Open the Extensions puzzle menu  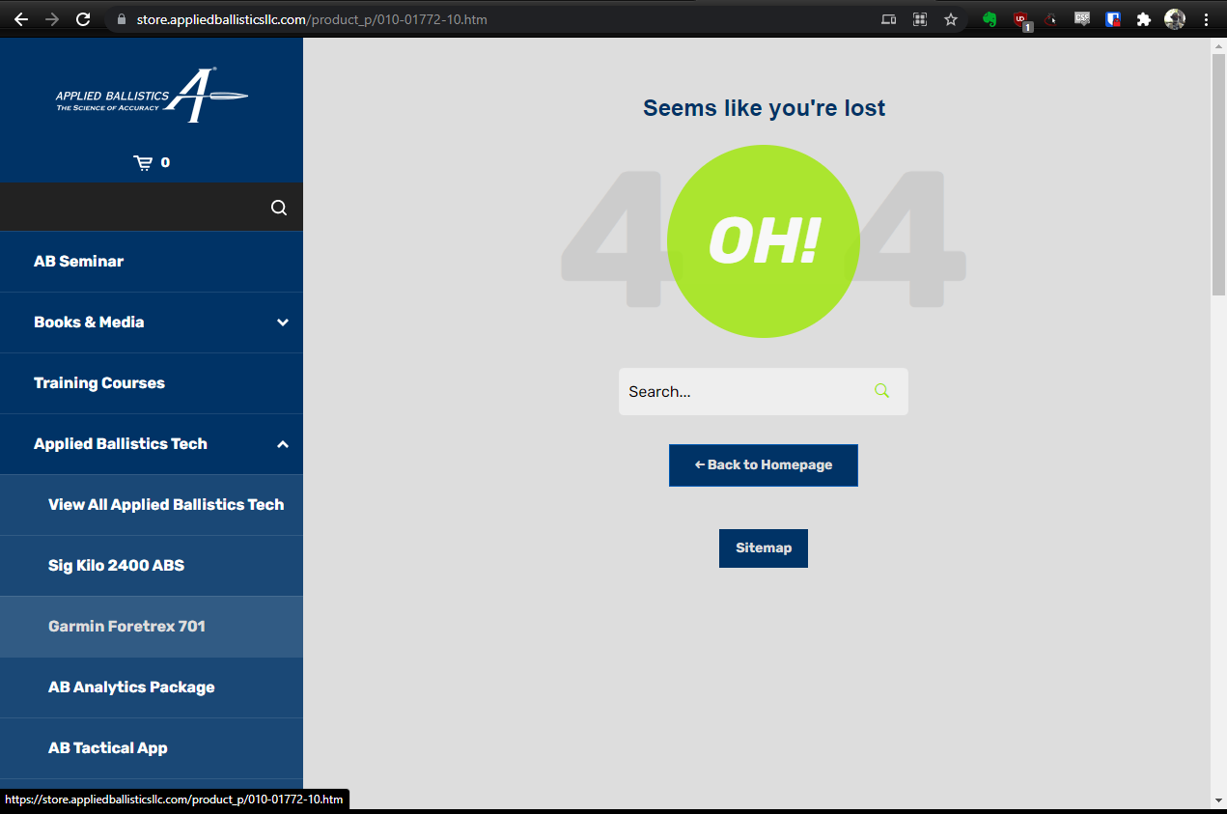[1144, 19]
